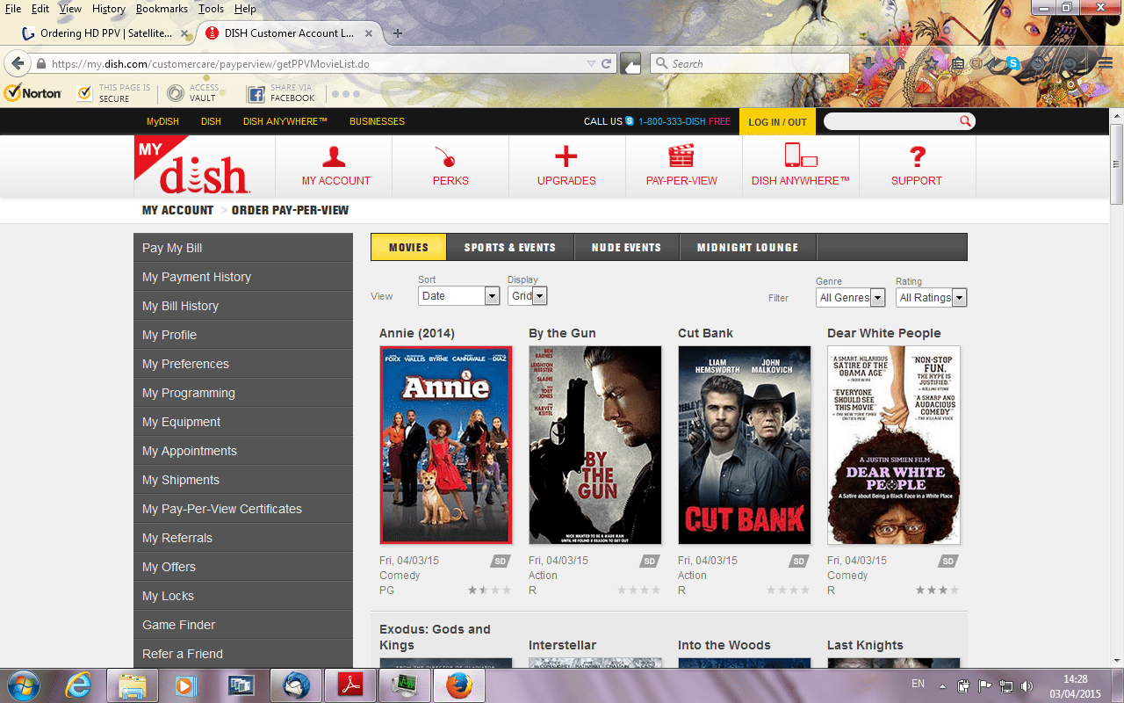1124x703 pixels.
Task: Open a new browser tab
Action: [397, 33]
